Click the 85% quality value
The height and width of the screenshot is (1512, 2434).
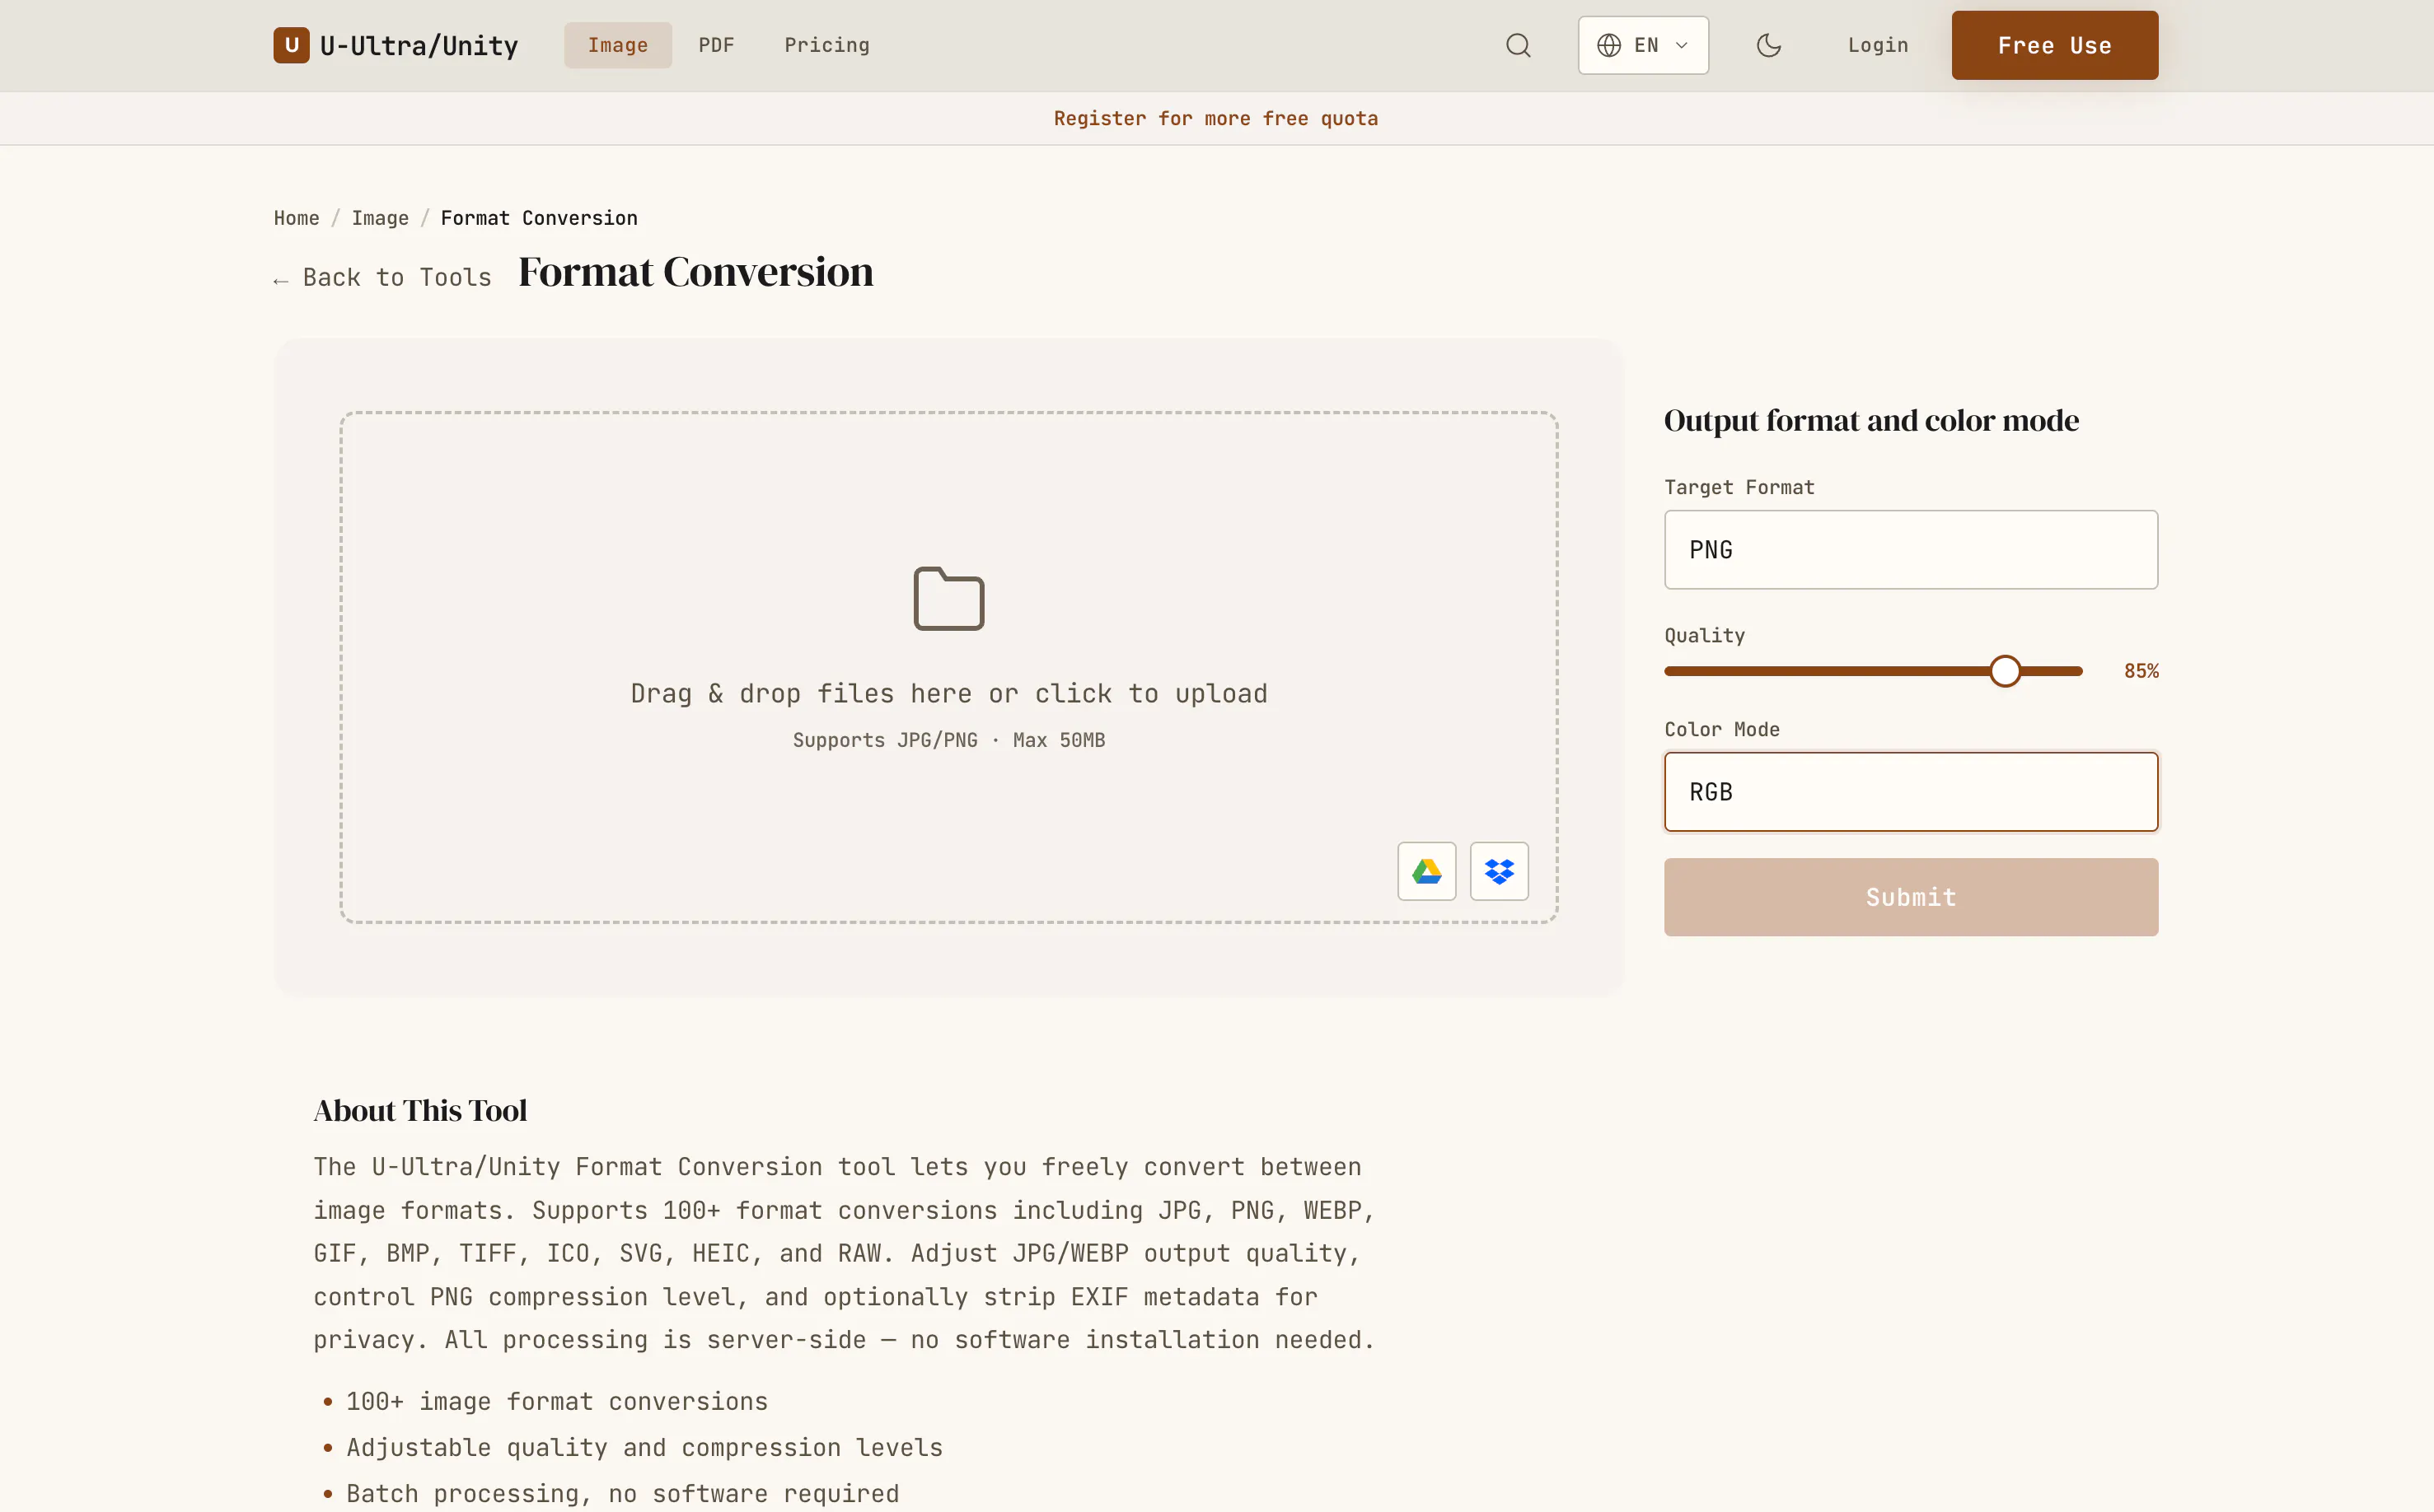click(2141, 671)
